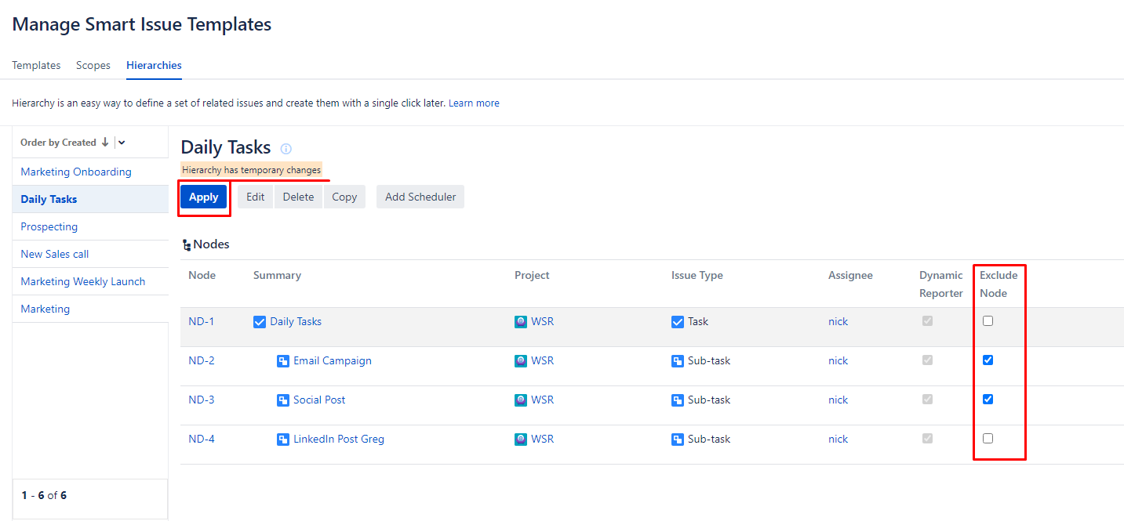The width and height of the screenshot is (1124, 521).
Task: Open the Order by dropdown chevron
Action: (122, 143)
